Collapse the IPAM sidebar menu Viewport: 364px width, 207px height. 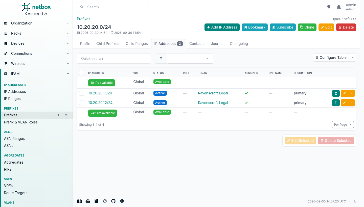click(x=36, y=74)
